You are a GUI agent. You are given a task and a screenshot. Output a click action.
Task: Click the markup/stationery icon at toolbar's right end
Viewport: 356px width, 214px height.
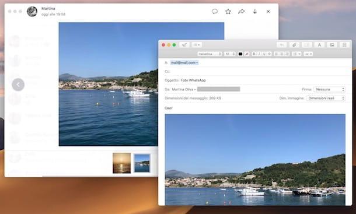click(x=344, y=45)
